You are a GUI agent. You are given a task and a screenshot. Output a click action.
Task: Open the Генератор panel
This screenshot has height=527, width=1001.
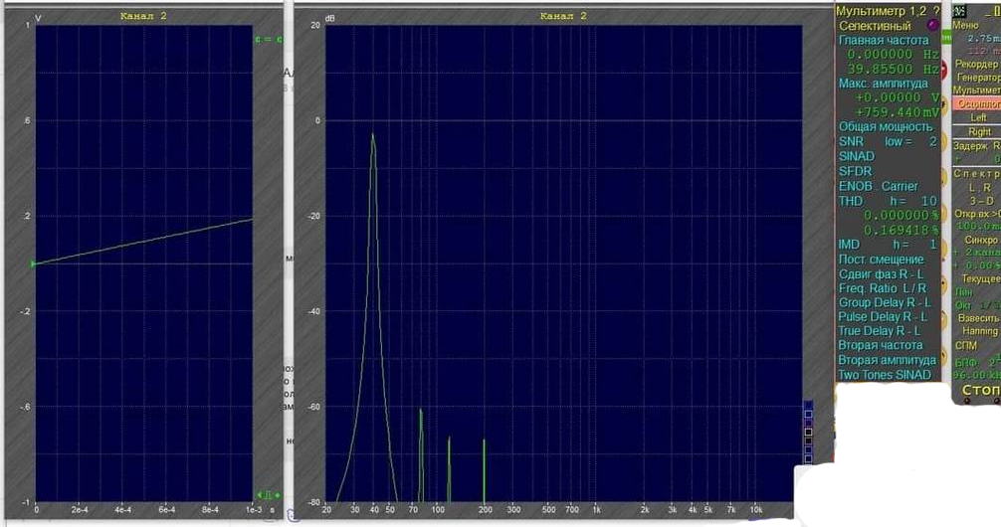tap(979, 78)
